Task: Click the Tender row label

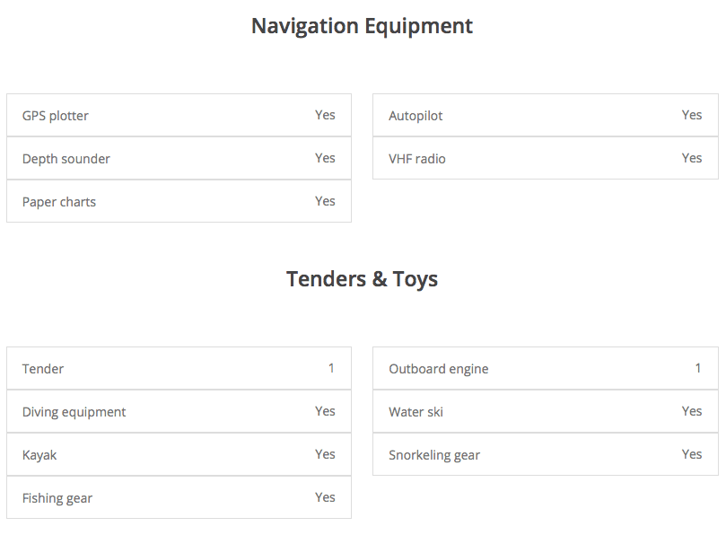Action: click(x=43, y=369)
